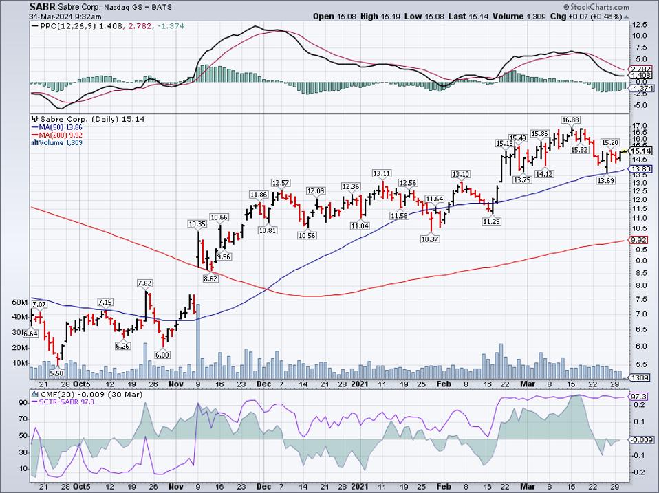This screenshot has width=659, height=493.
Task: Click the 12.57 high price label
Action: [x=281, y=183]
